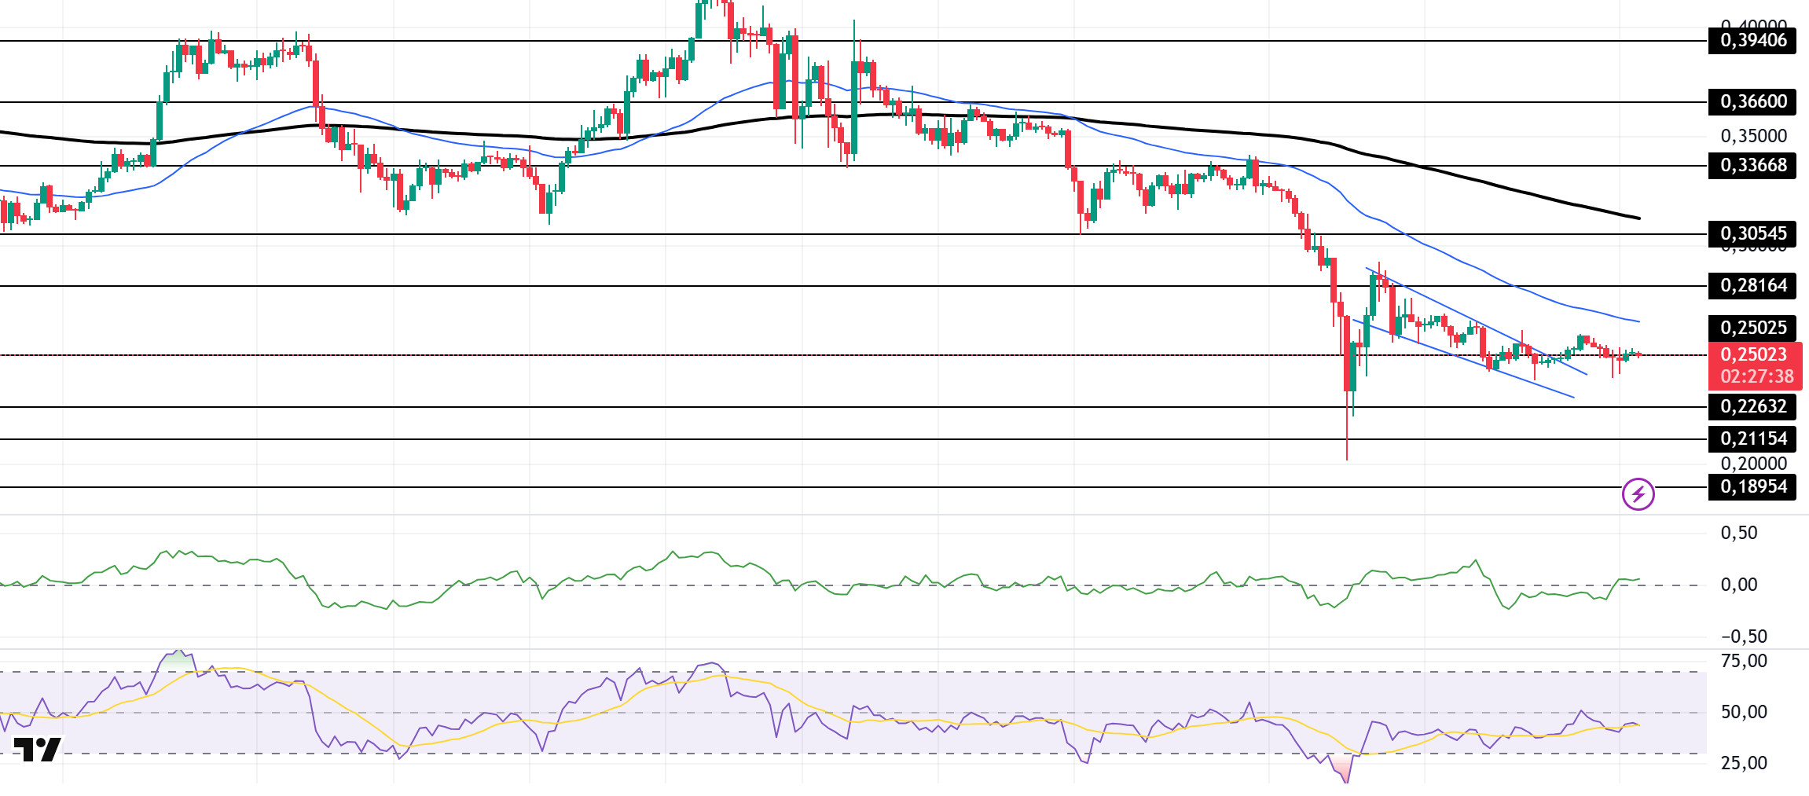Click the 0,35000 axis price value

pos(1753,136)
